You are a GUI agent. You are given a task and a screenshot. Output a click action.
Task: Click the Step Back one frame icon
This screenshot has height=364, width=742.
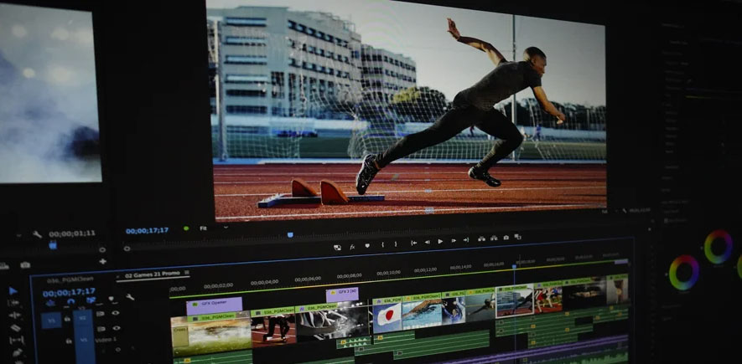tap(428, 243)
